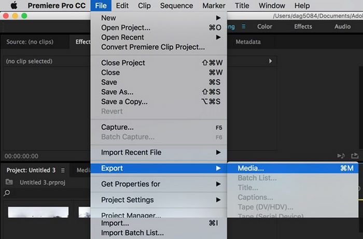Click the audio playback icon in Source monitor

coord(341,156)
